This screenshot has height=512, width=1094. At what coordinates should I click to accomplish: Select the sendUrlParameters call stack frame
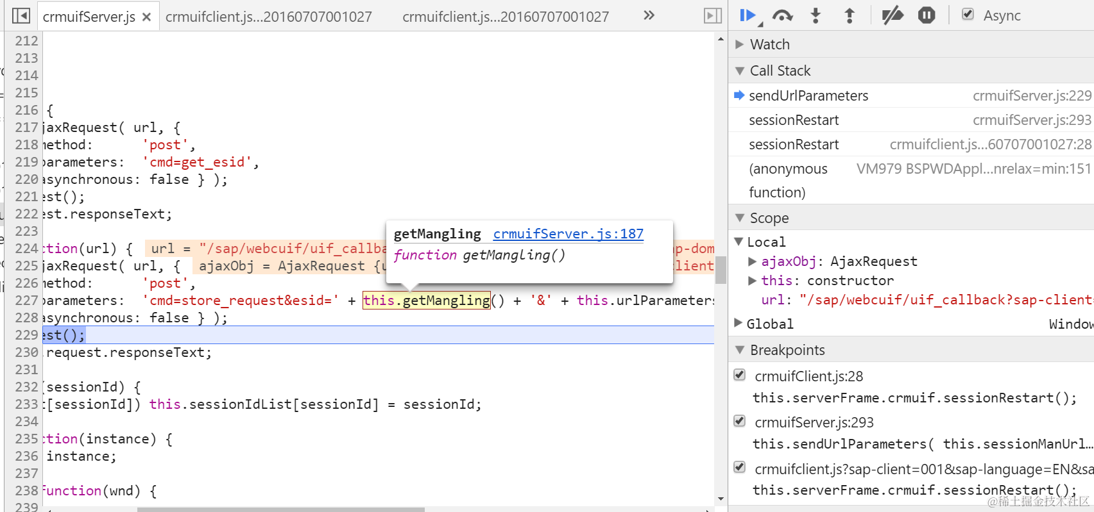click(808, 95)
